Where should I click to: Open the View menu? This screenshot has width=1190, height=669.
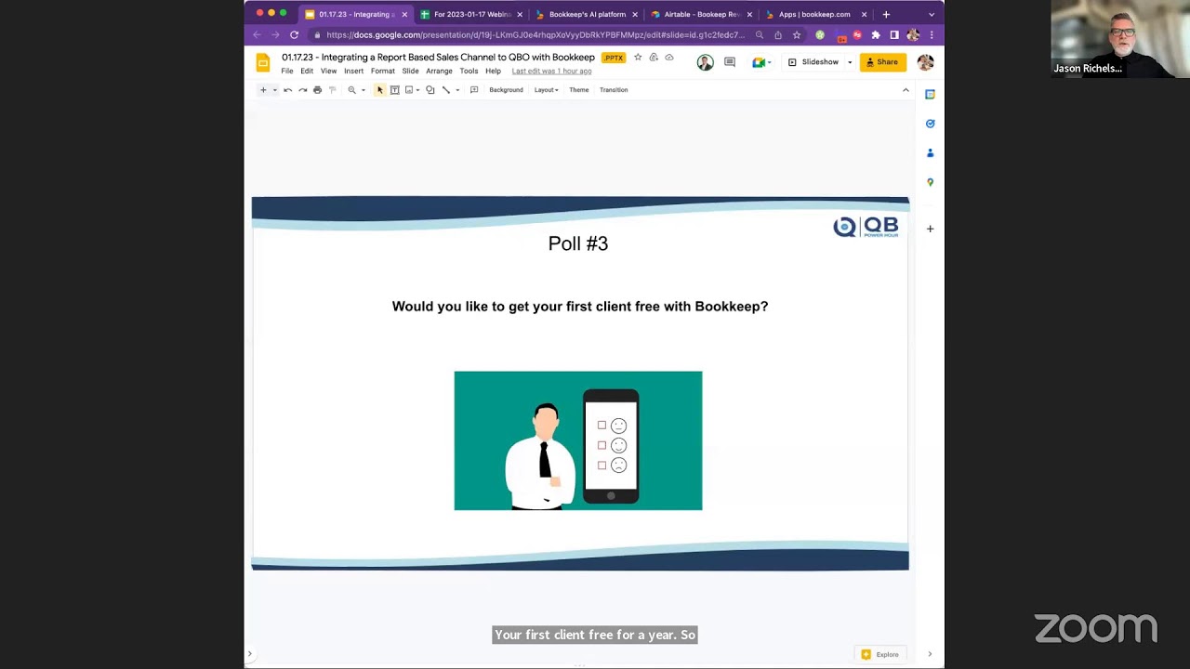[329, 72]
